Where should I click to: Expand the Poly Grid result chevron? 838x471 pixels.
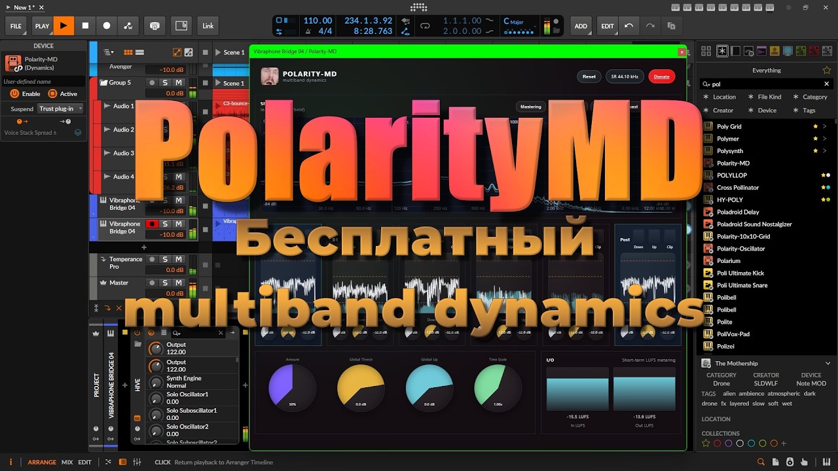tap(825, 126)
